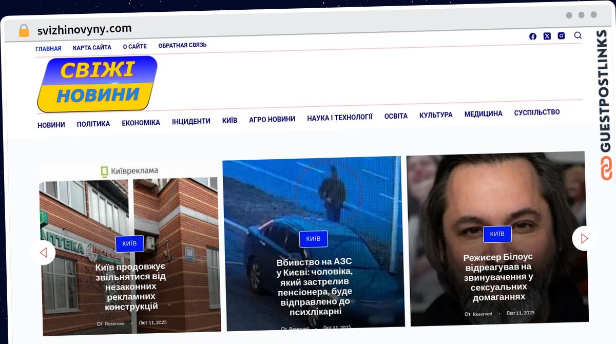Select the КУЛЬТУРА category
This screenshot has width=616, height=344.
(x=436, y=115)
